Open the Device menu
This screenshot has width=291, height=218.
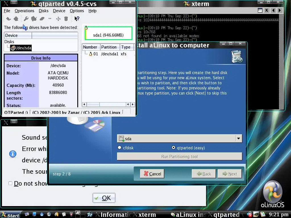coord(59,11)
